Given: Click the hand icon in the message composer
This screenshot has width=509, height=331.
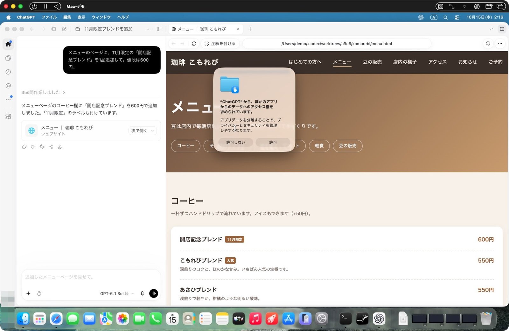Looking at the screenshot, I should (x=39, y=293).
